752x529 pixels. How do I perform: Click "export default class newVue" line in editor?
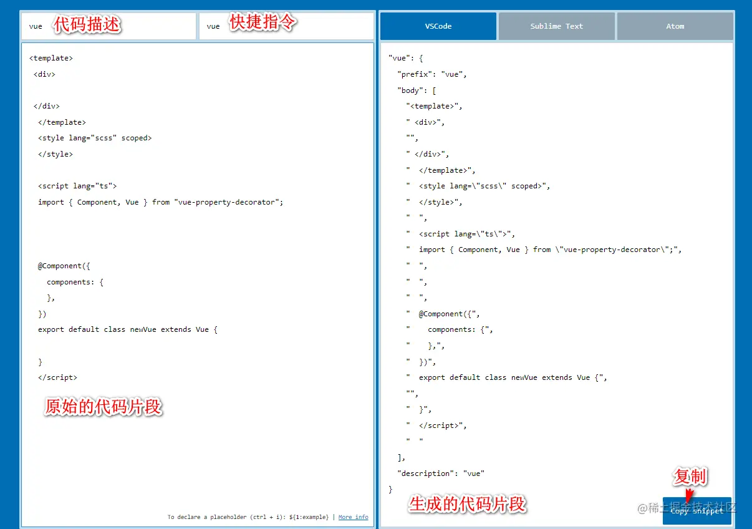[x=128, y=329]
